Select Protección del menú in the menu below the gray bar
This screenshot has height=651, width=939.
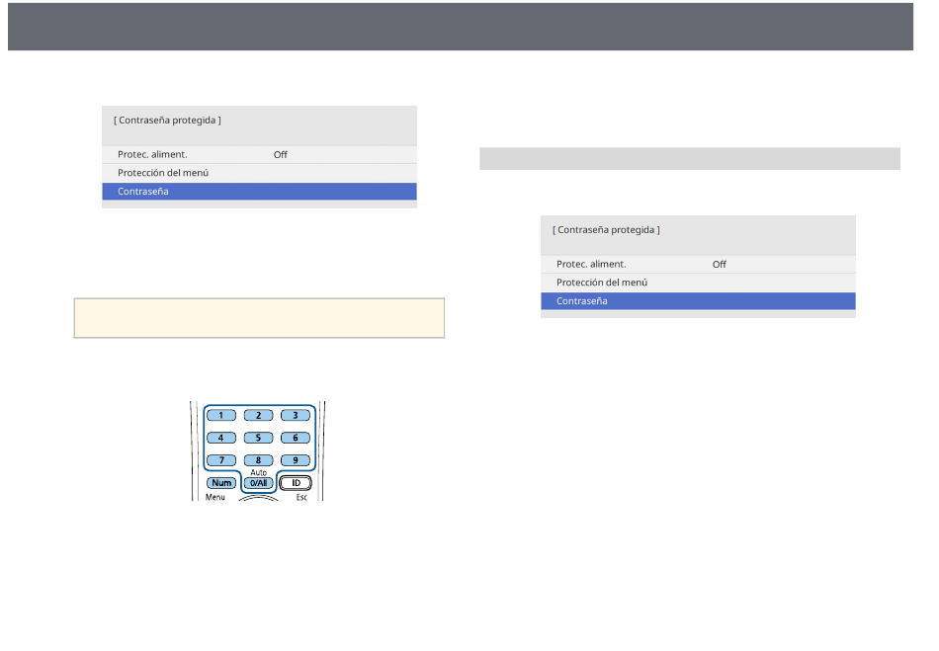tap(698, 283)
